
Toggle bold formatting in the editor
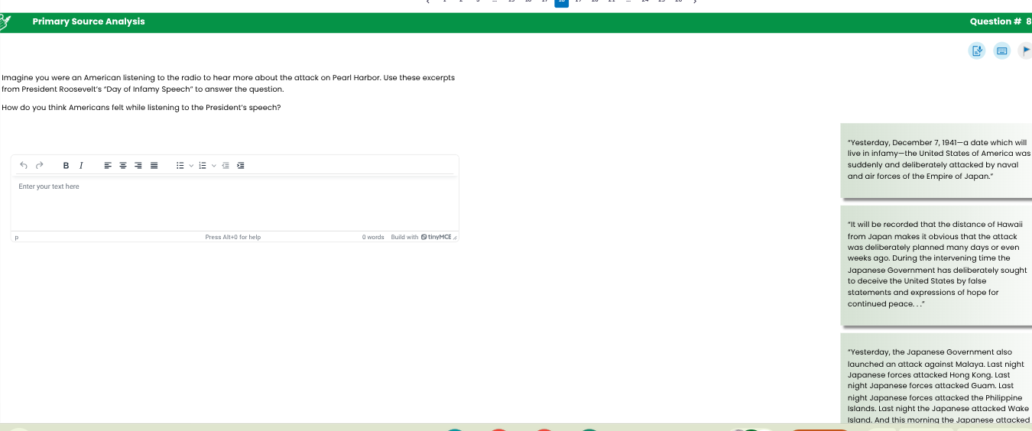coord(66,165)
